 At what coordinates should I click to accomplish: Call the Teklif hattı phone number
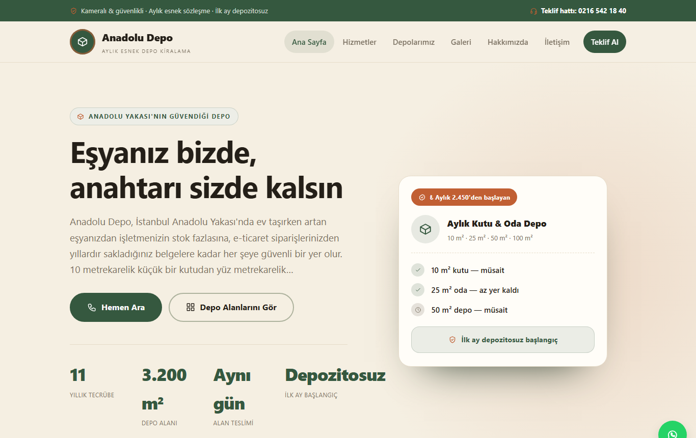(584, 11)
